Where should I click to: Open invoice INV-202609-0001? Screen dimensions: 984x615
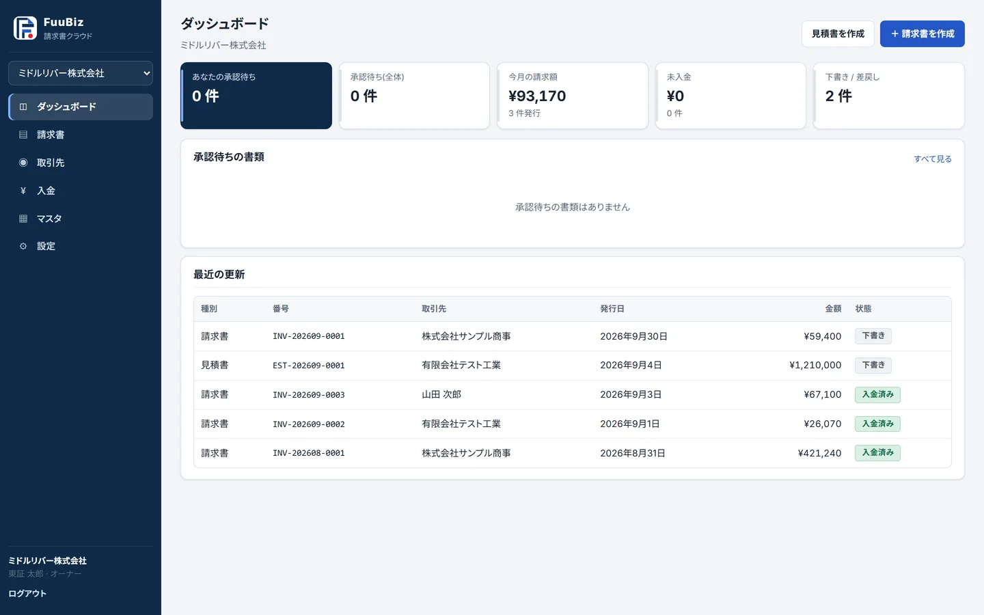pos(573,336)
